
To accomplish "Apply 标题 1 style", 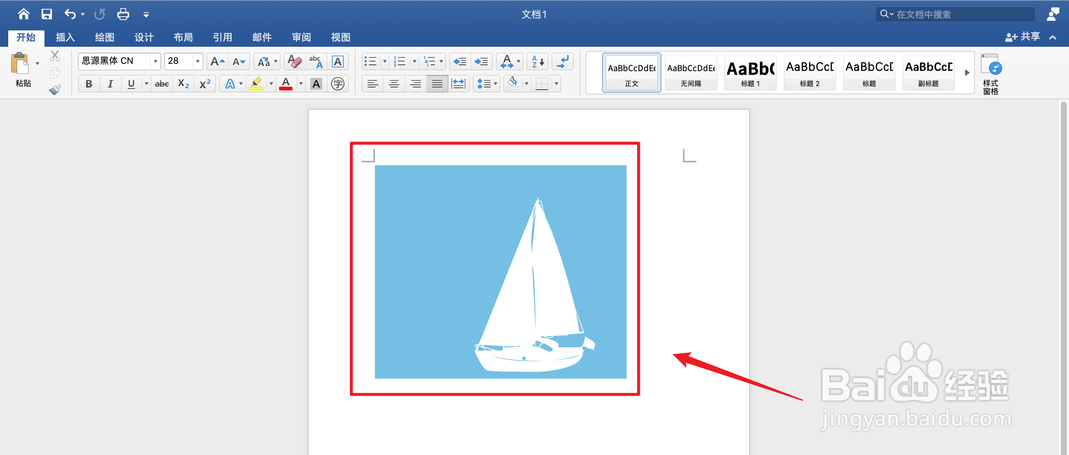I will click(750, 73).
